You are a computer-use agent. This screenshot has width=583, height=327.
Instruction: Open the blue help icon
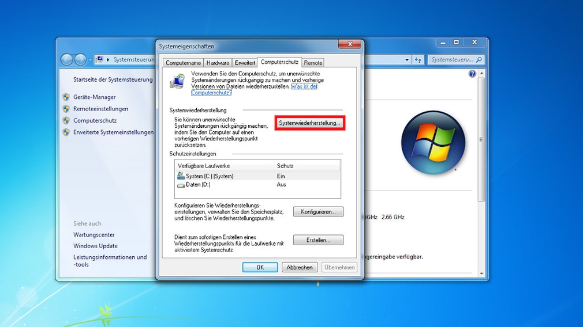[472, 74]
